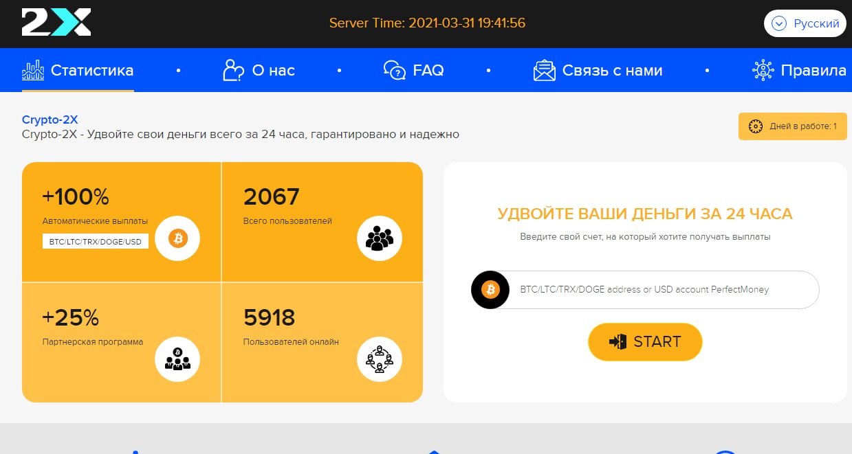
Task: Click the Server Time text
Action: point(427,23)
